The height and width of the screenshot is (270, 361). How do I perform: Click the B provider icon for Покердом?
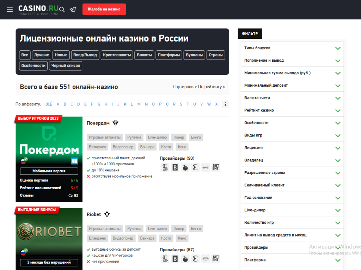click(x=175, y=167)
